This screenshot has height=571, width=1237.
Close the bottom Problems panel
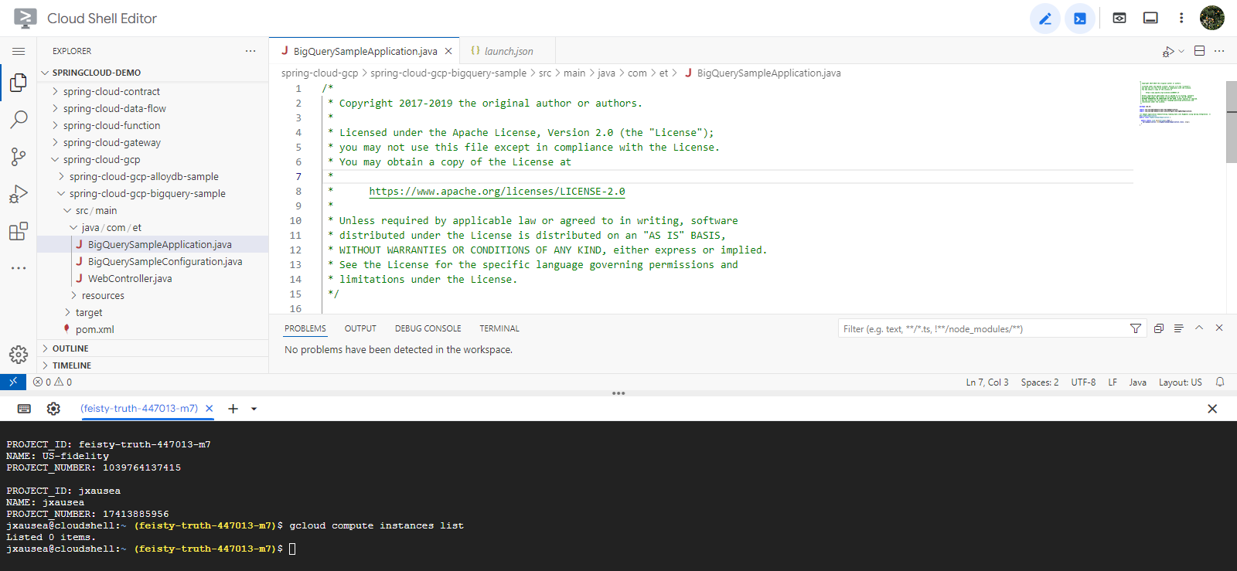[x=1219, y=328]
